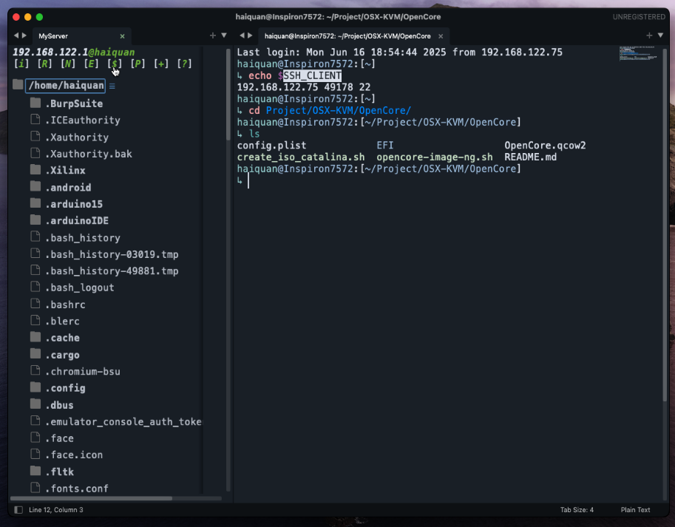Click the [N] new command

click(67, 64)
